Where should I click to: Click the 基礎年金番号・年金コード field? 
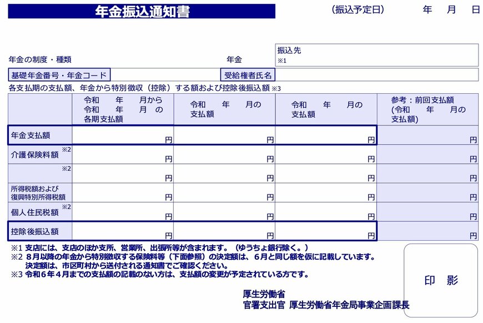coord(58,74)
